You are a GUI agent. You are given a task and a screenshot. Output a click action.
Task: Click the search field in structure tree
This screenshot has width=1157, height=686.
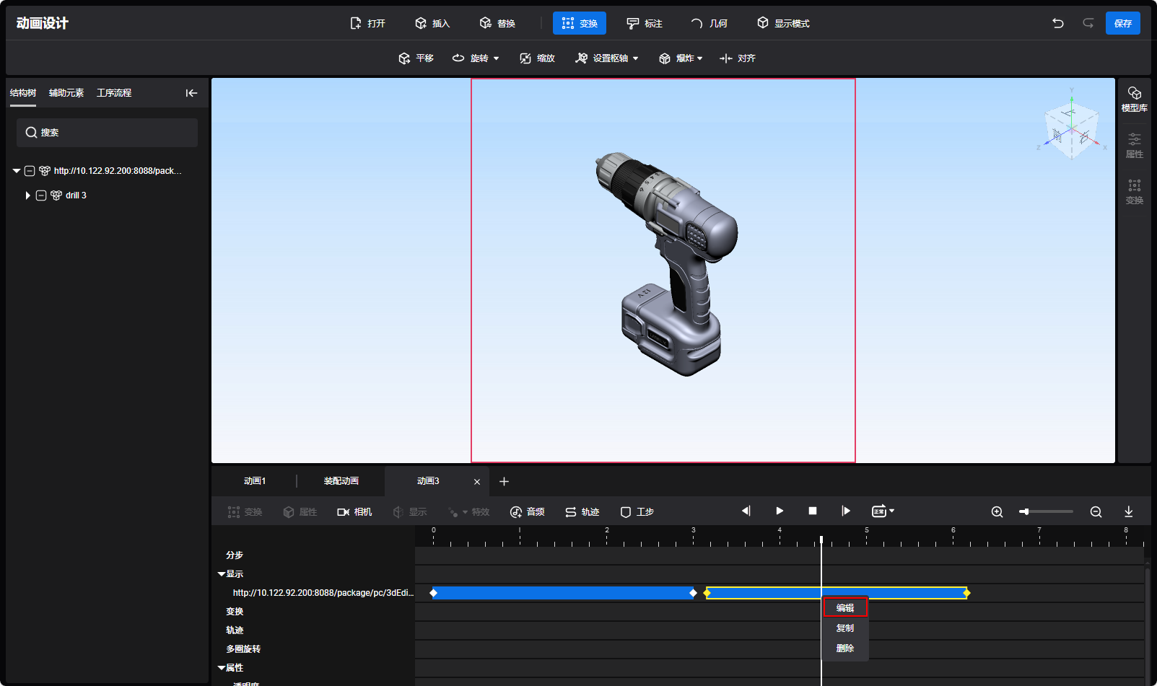click(107, 133)
